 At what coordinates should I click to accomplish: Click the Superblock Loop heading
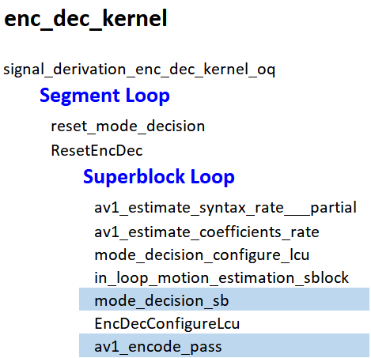click(159, 177)
